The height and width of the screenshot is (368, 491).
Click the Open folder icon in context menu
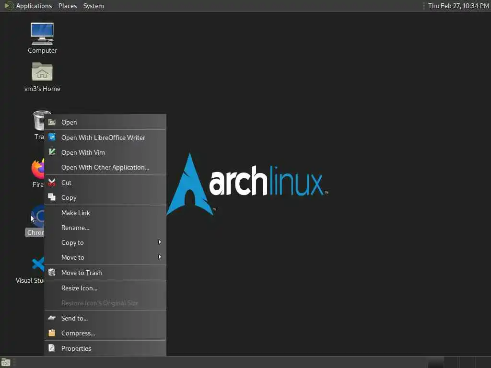(52, 122)
